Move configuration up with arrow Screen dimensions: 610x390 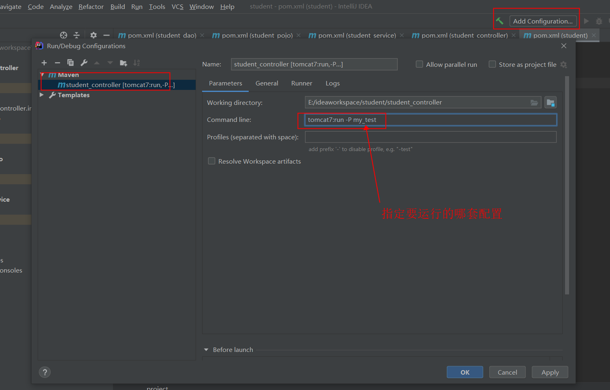click(97, 63)
